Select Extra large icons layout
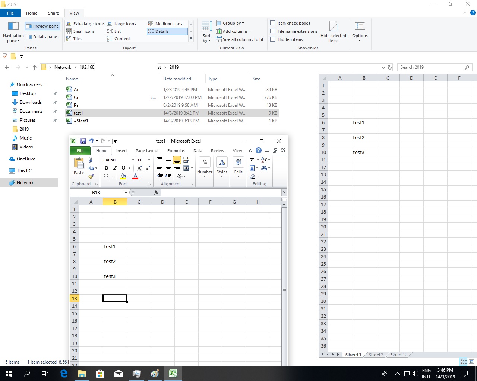 [x=85, y=24]
